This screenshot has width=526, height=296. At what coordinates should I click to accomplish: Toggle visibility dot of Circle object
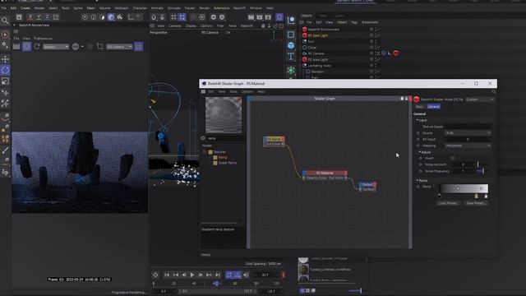coord(371,48)
